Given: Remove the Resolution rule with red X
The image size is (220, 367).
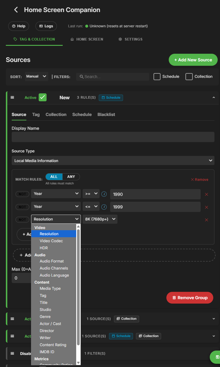Looking at the screenshot, I should click(206, 220).
